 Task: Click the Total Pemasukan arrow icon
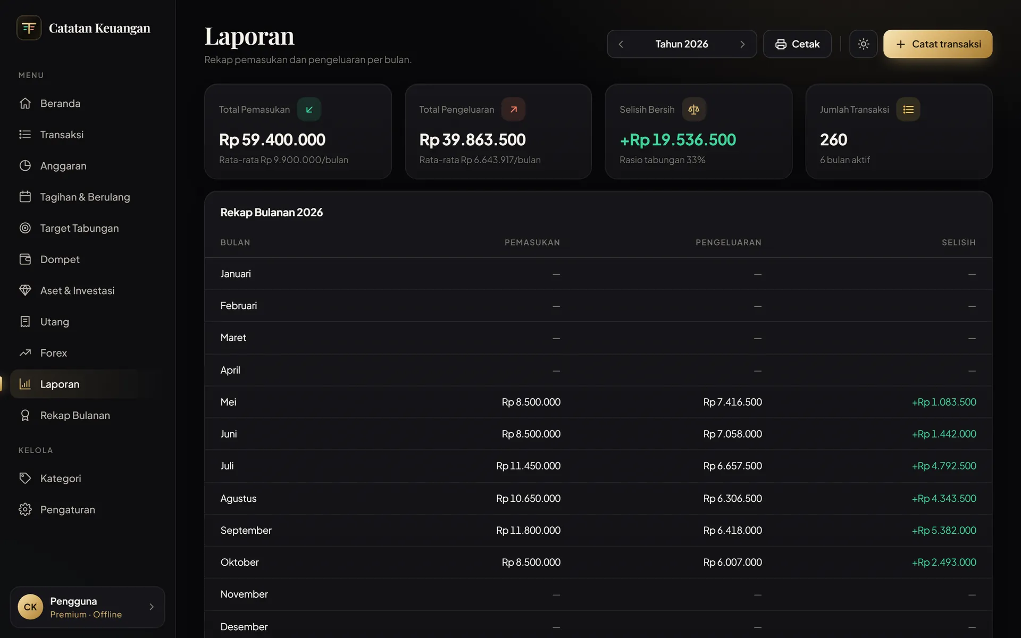(x=309, y=110)
